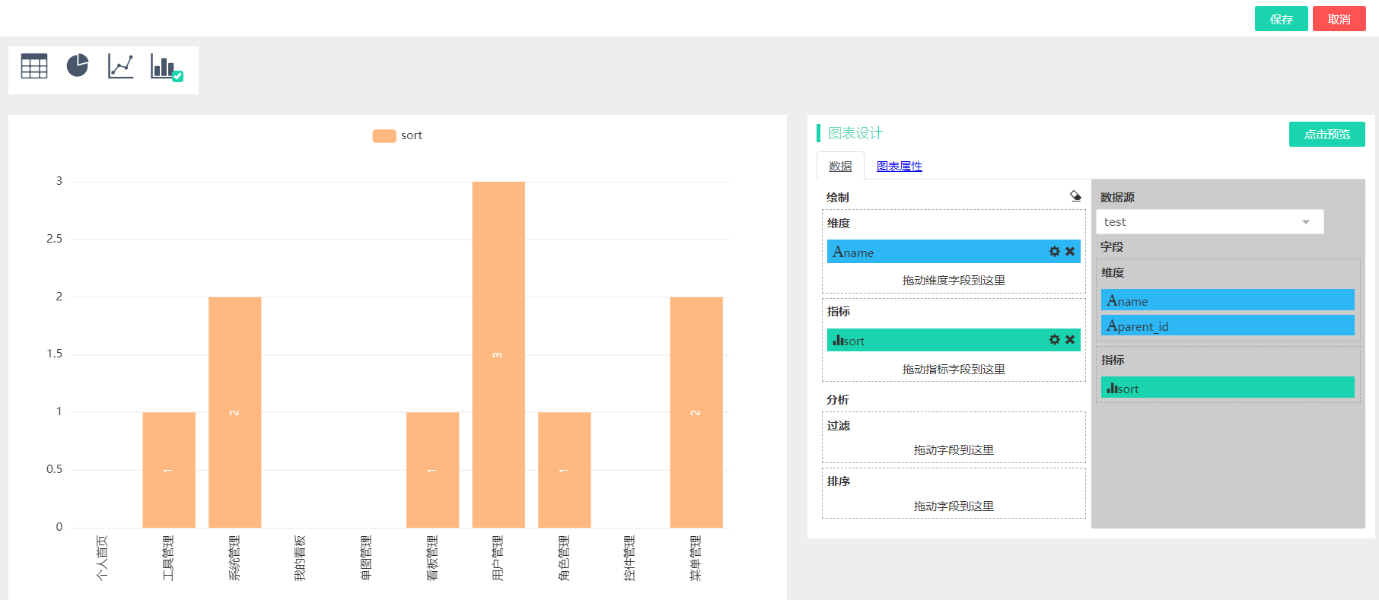
Task: Select the bar chart type icon
Action: [x=167, y=67]
